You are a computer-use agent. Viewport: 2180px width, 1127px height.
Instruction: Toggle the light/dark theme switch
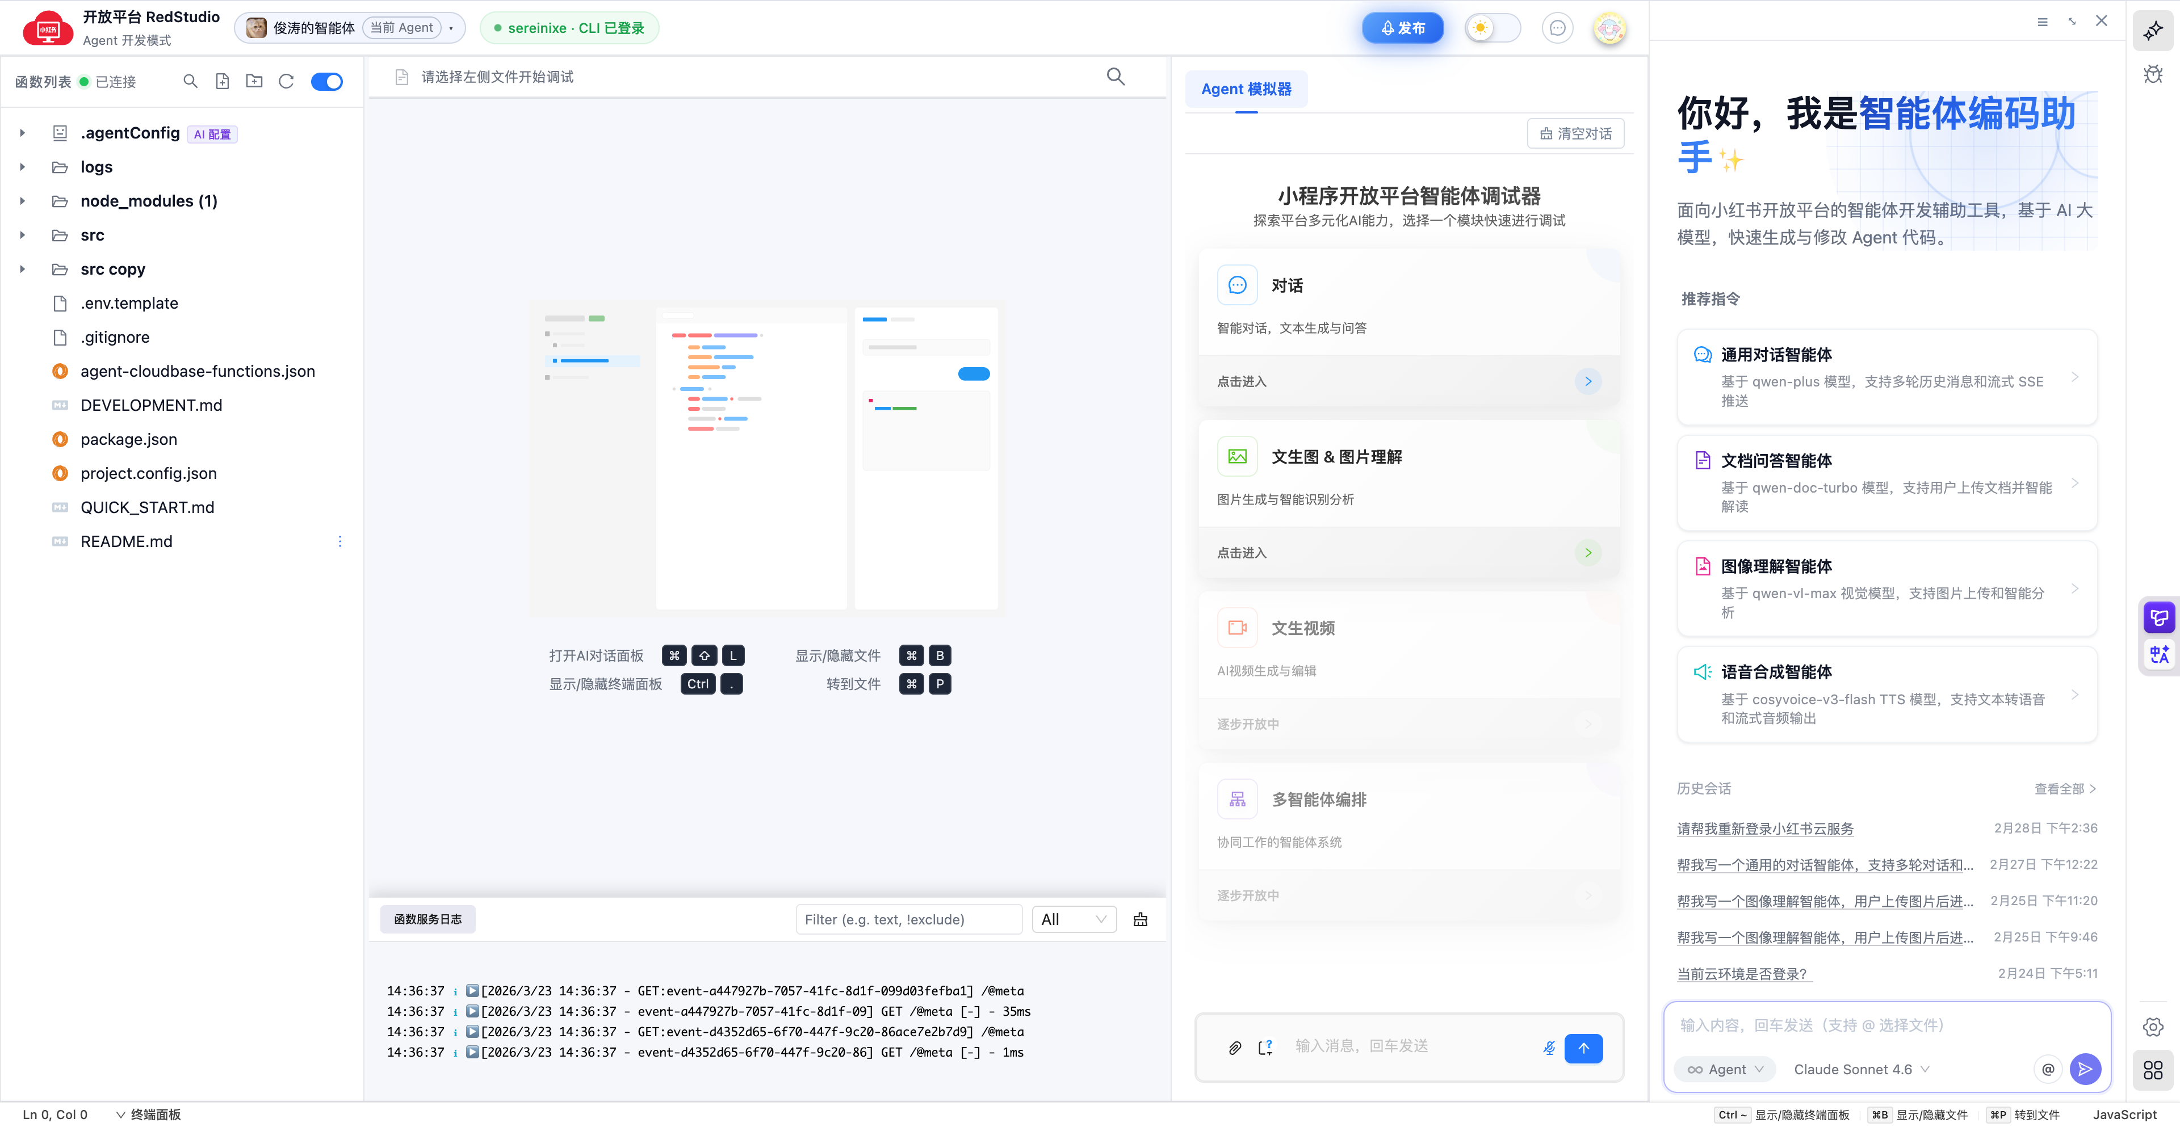1492,28
